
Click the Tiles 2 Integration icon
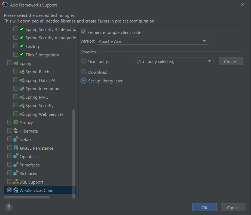[22, 54]
